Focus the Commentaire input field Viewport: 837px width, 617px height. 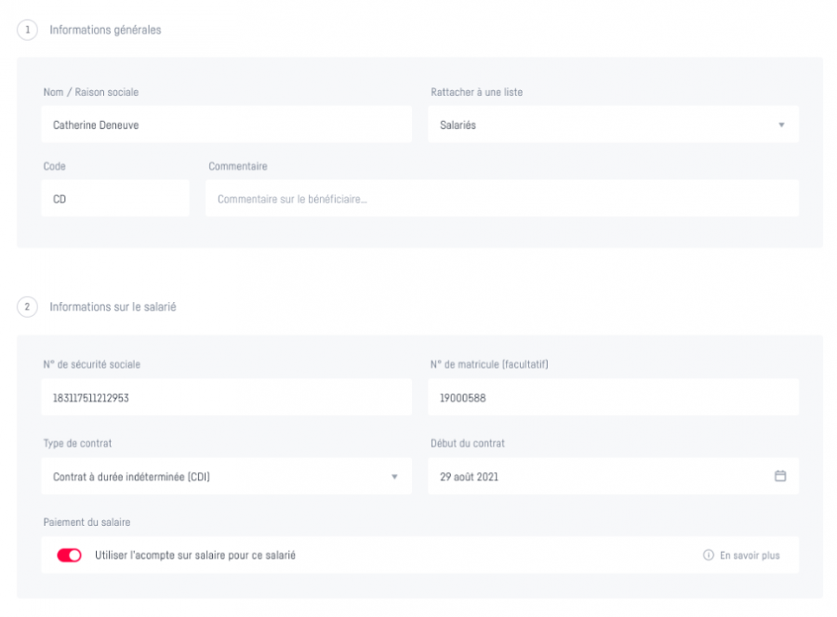click(502, 198)
